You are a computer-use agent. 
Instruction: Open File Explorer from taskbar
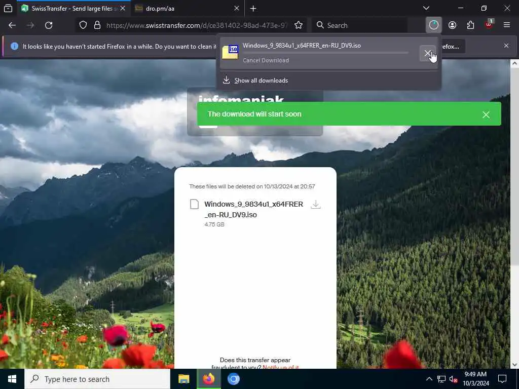183,379
